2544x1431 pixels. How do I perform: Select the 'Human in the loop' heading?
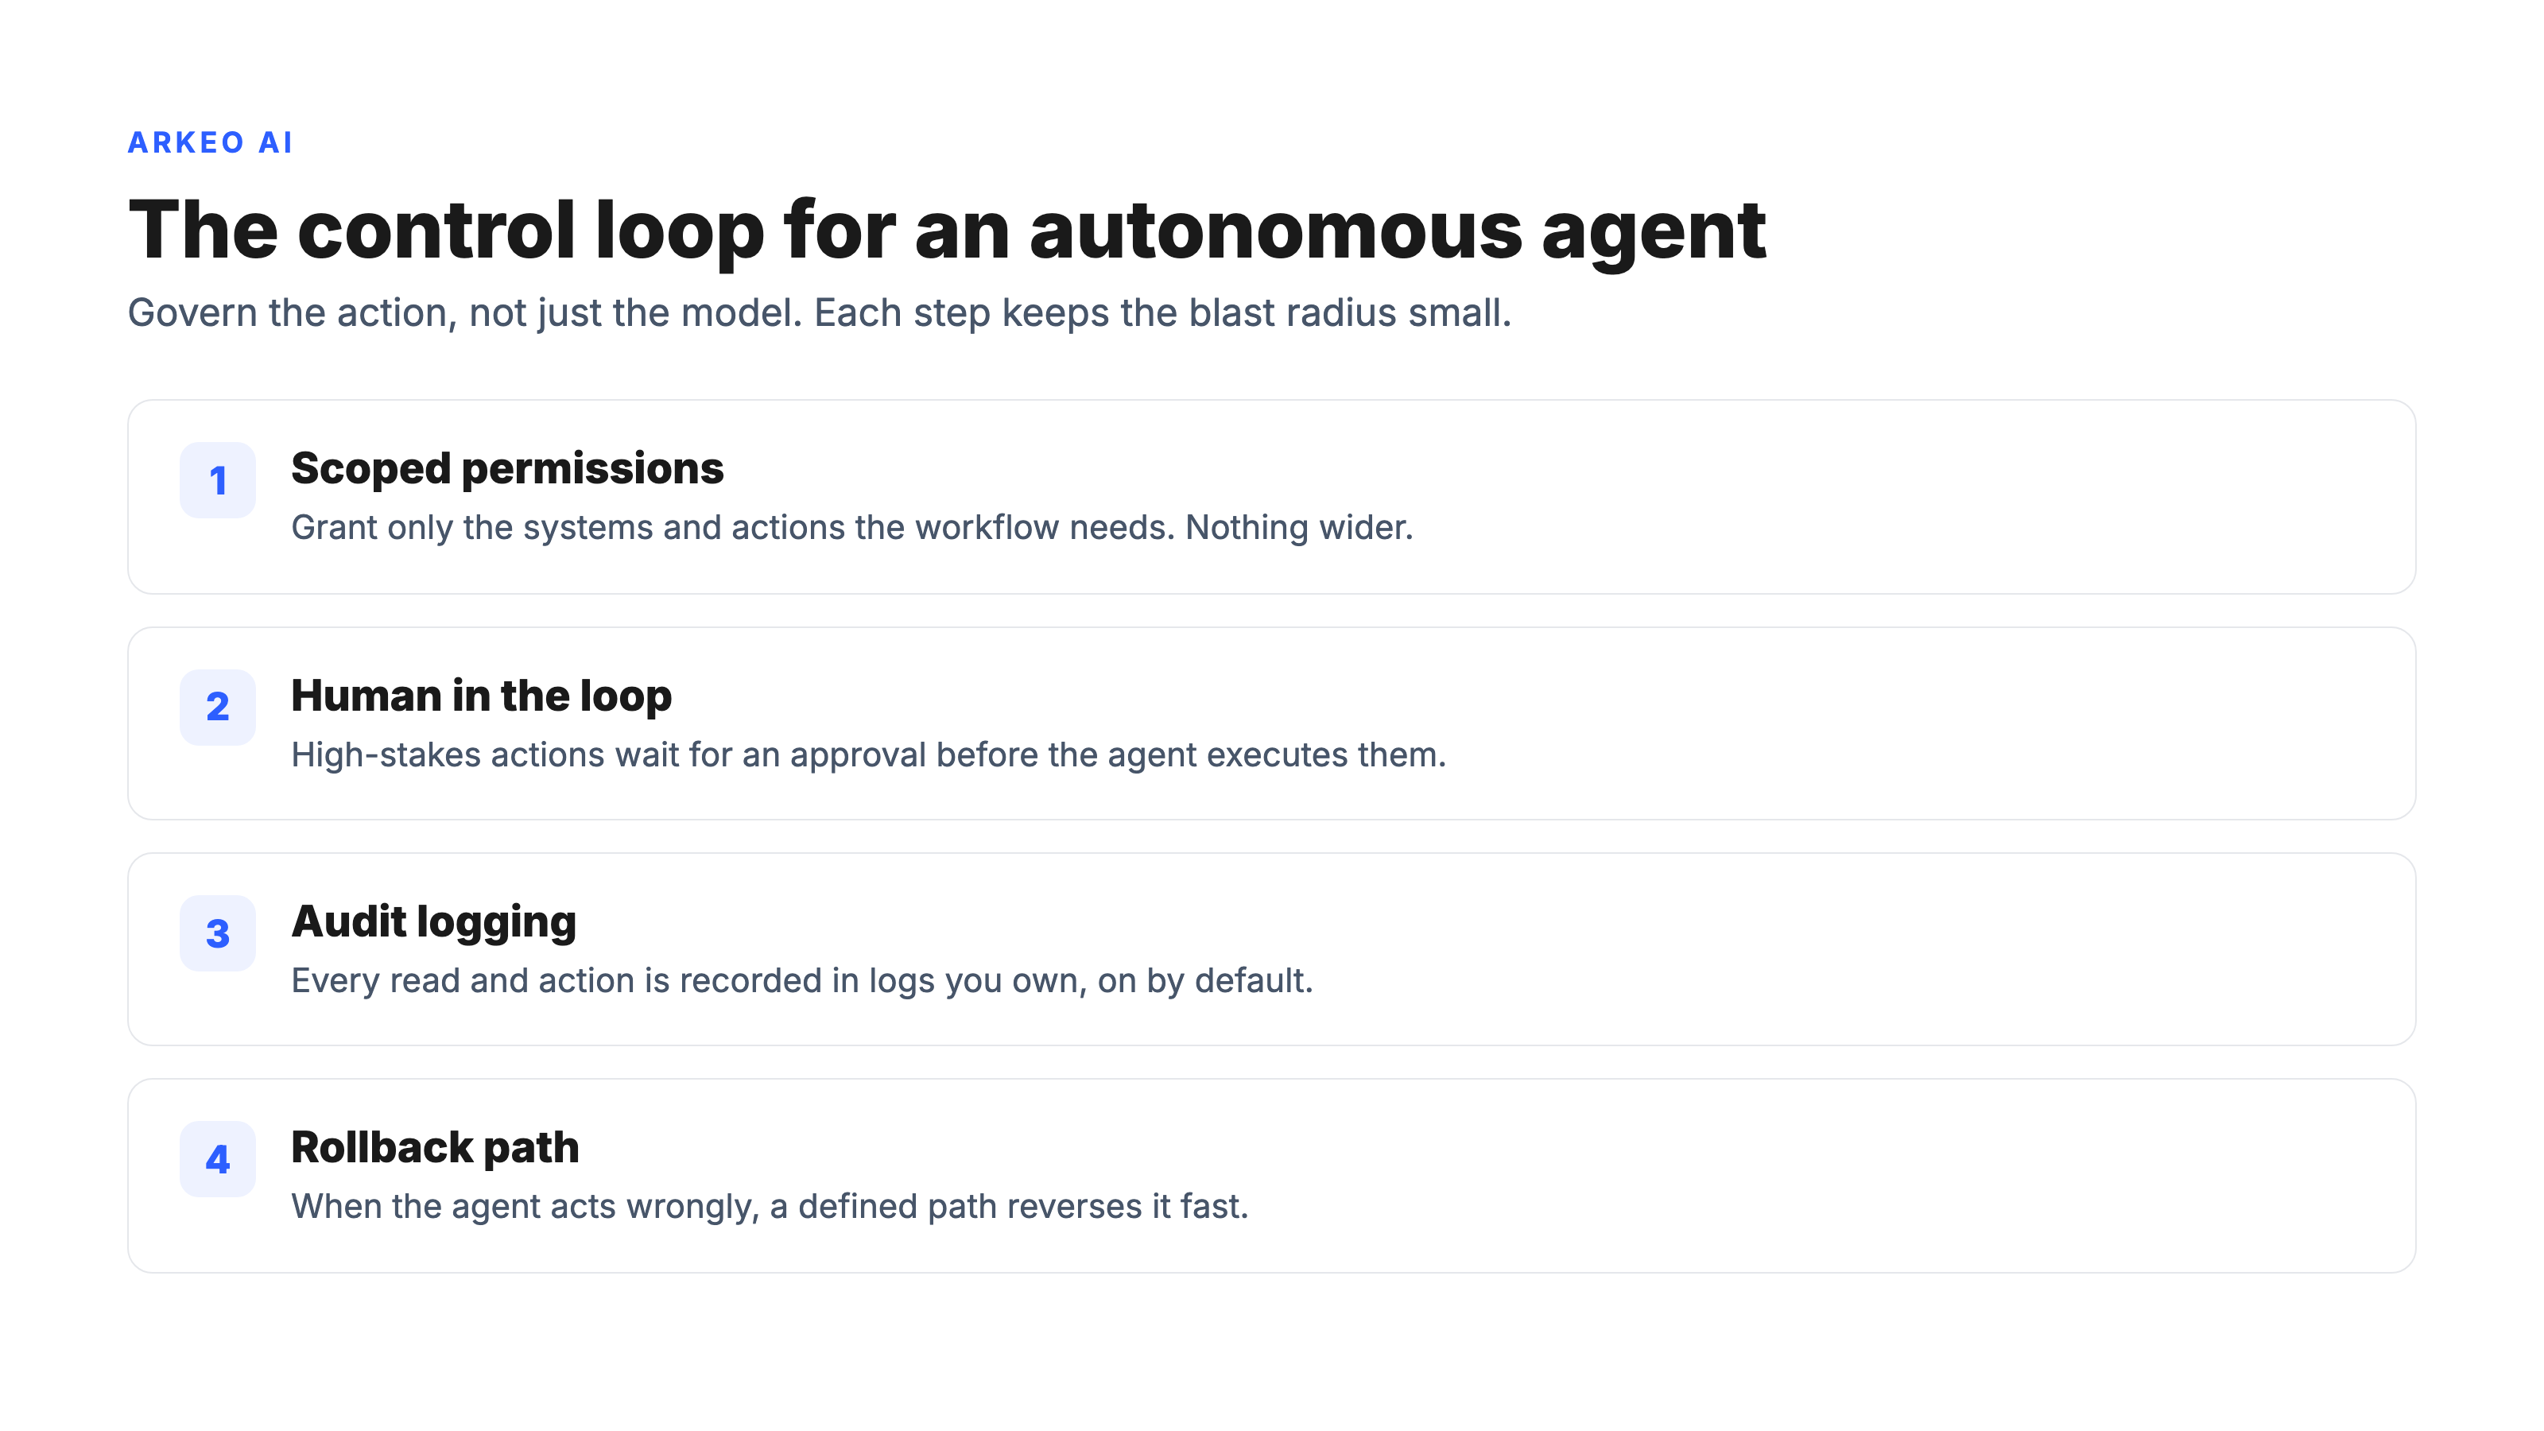482,696
